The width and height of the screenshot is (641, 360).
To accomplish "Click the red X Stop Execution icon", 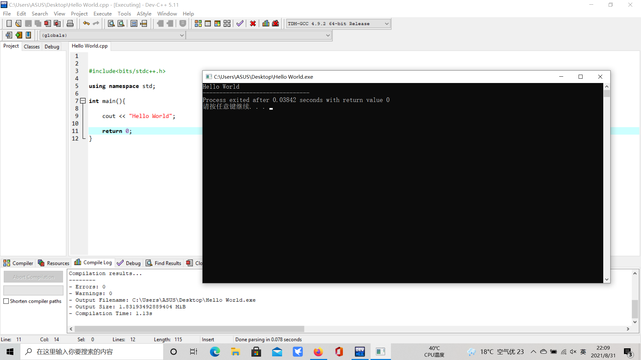I will (x=253, y=24).
